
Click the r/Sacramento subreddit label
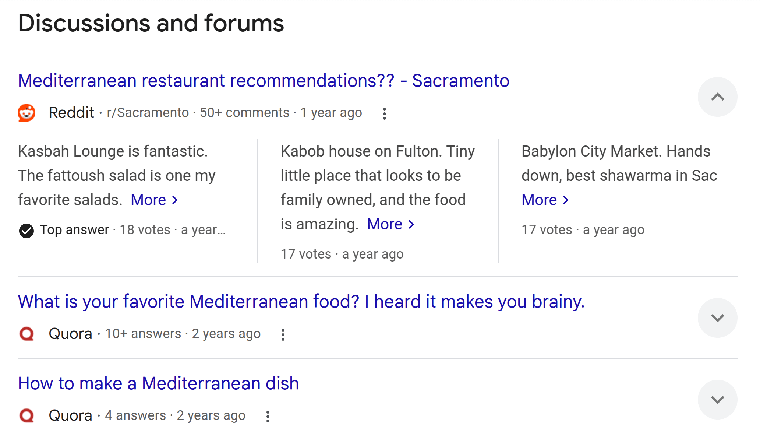(x=148, y=113)
